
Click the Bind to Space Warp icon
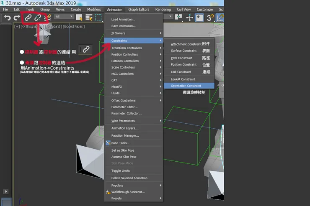47,18
